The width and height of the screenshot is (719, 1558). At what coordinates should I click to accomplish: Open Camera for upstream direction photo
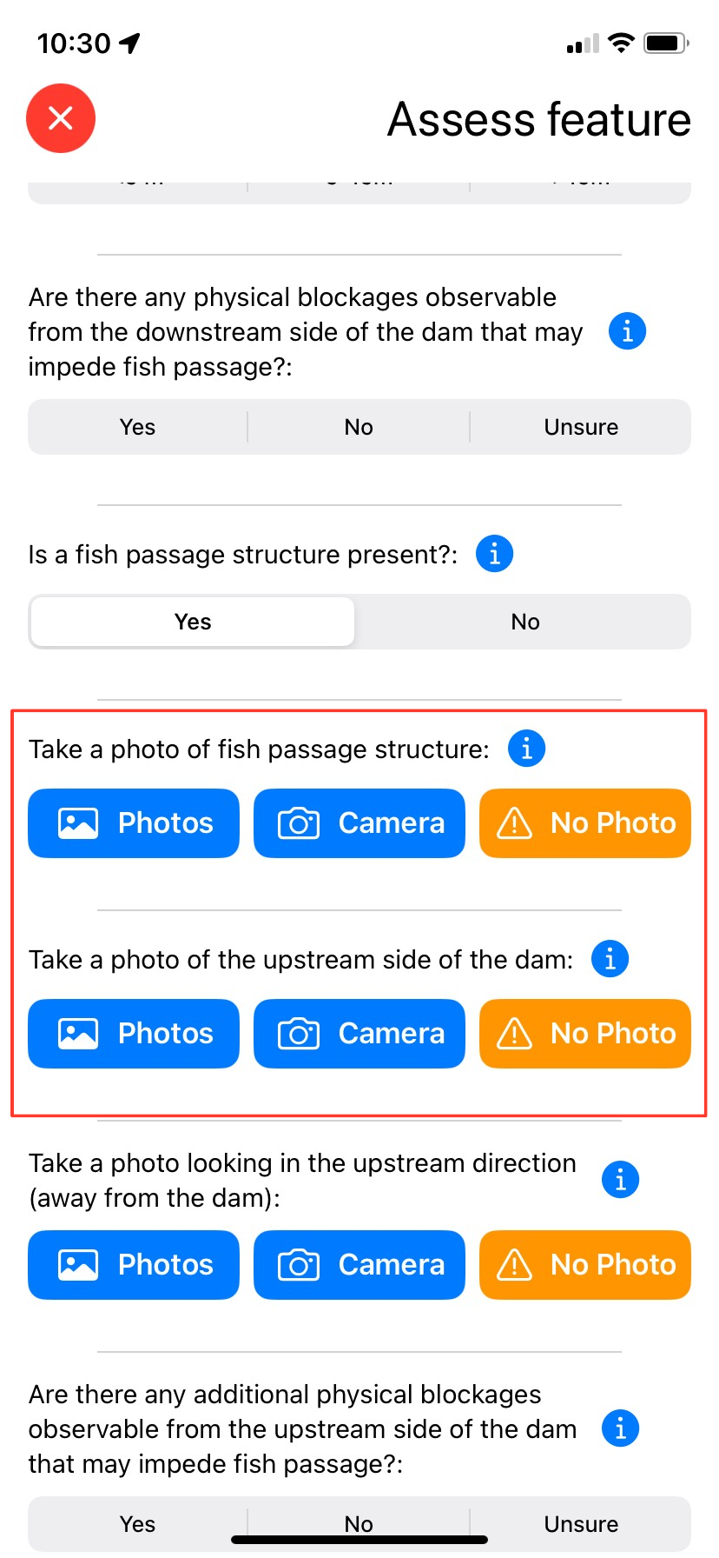coord(359,1265)
